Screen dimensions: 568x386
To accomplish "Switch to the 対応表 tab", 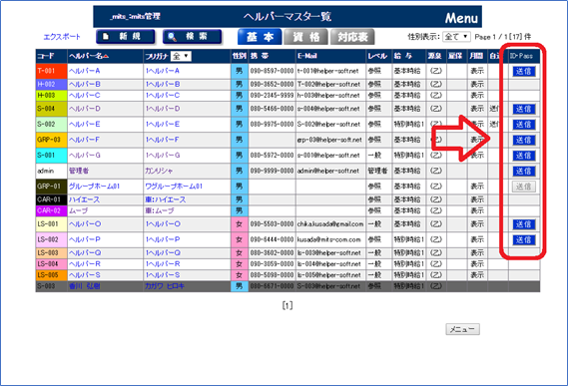I will 352,37.
